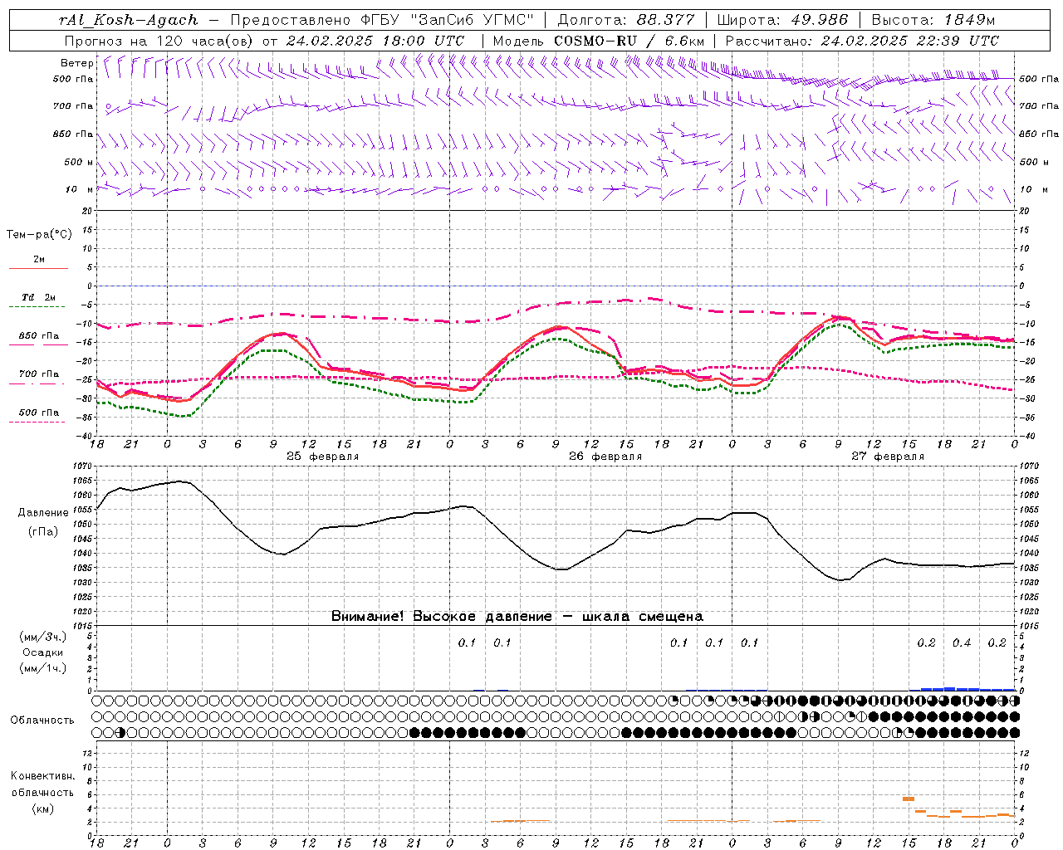The width and height of the screenshot is (1063, 850).
Task: Click the half-filled cloud circle at far left
Action: coord(120,732)
